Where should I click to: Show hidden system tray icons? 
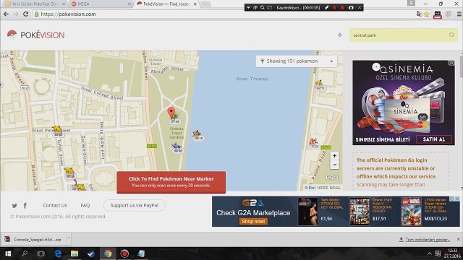[429, 253]
